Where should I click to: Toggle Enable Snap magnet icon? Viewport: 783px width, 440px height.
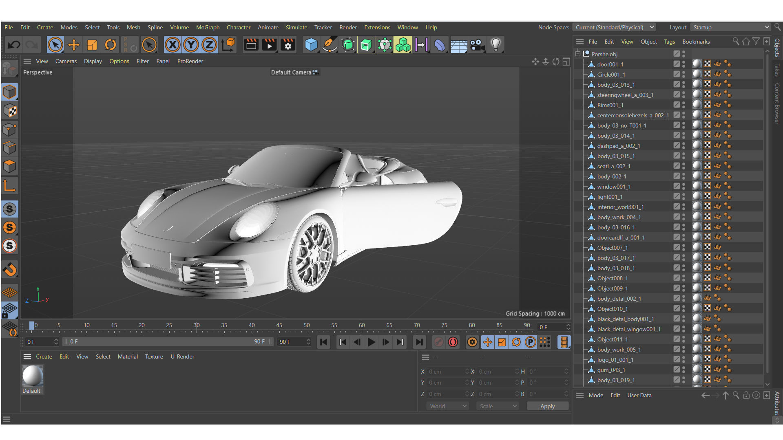10,269
